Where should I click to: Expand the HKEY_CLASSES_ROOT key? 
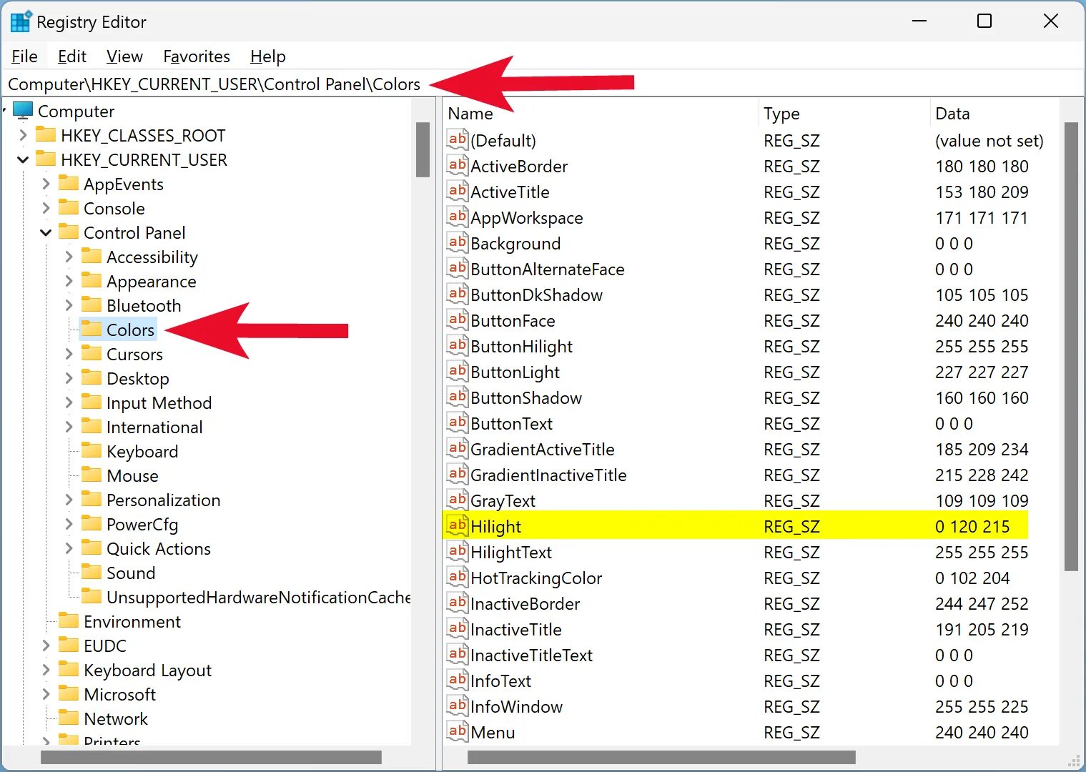[23, 135]
